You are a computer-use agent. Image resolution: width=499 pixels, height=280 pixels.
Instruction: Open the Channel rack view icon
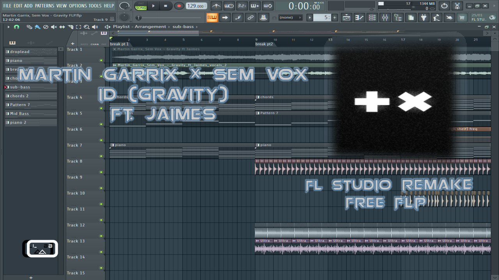click(x=372, y=17)
